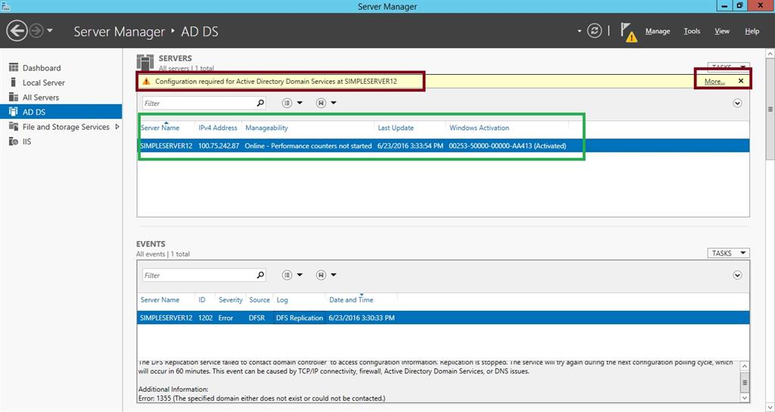Image resolution: width=775 pixels, height=412 pixels.
Task: Click the 6/23/2016 3:30:33 PM event cell
Action: (362, 318)
